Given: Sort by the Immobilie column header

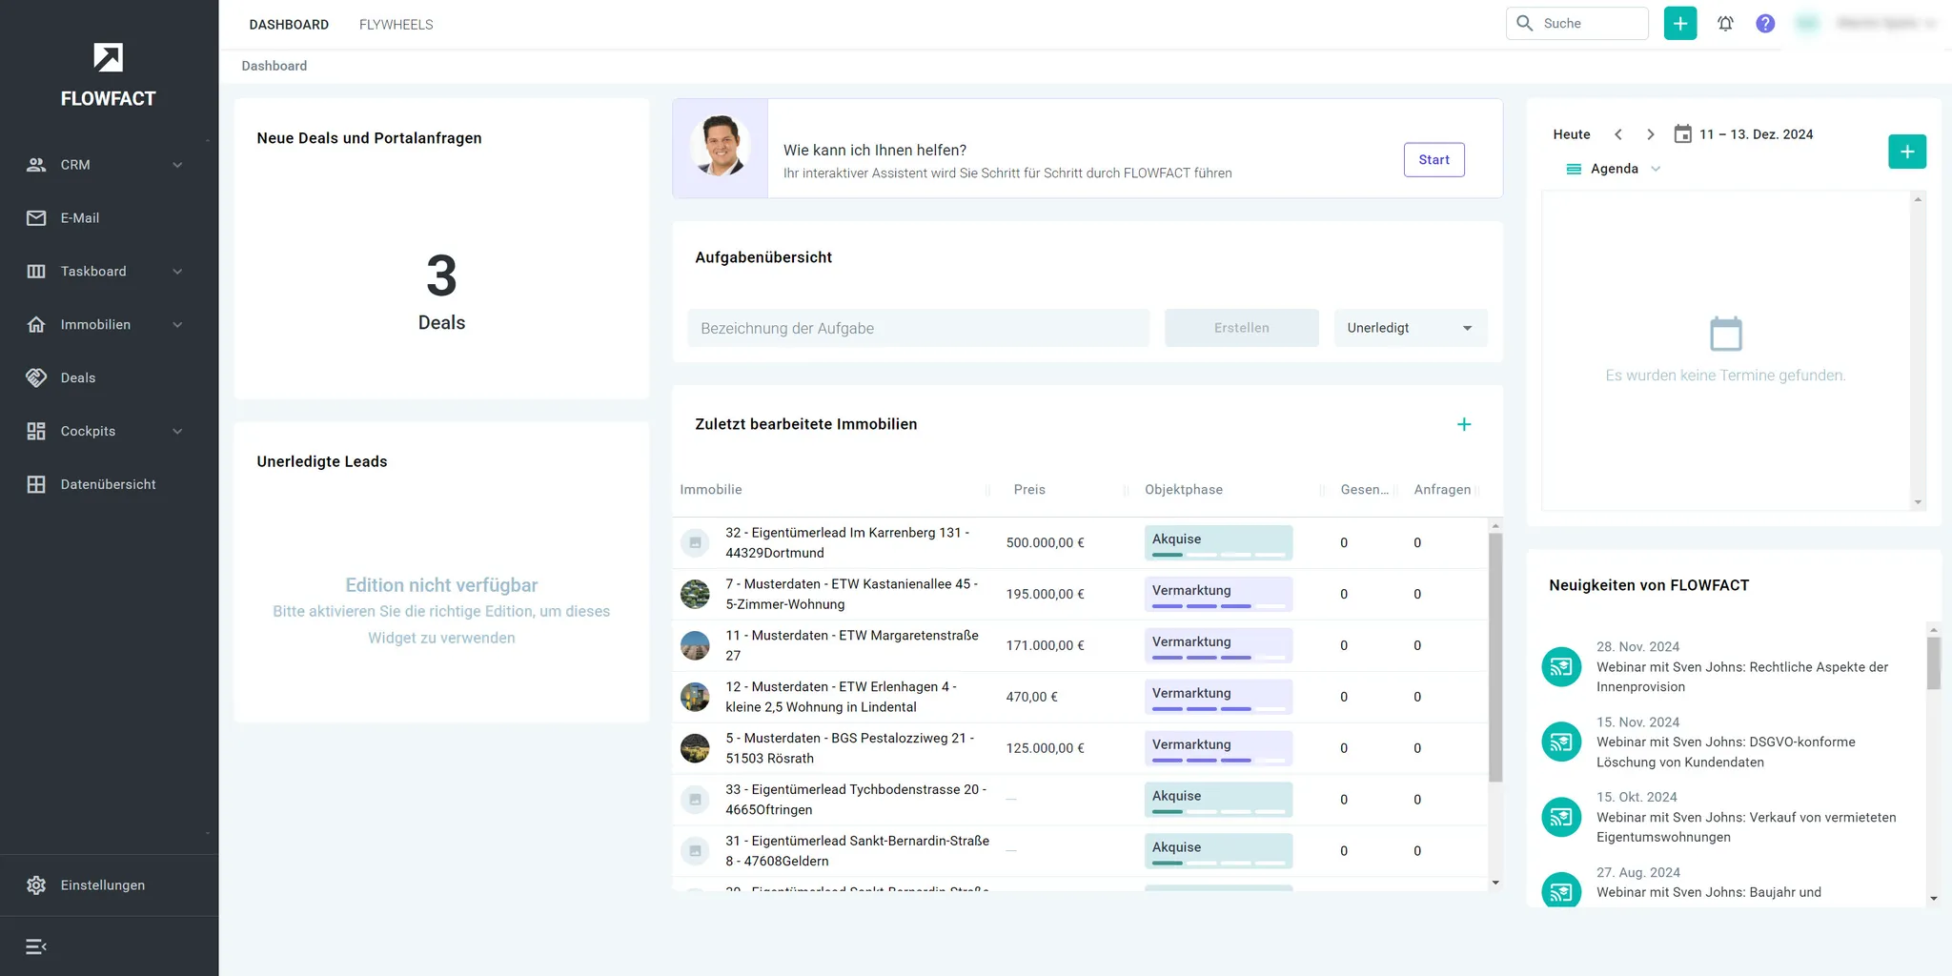Looking at the screenshot, I should (710, 490).
